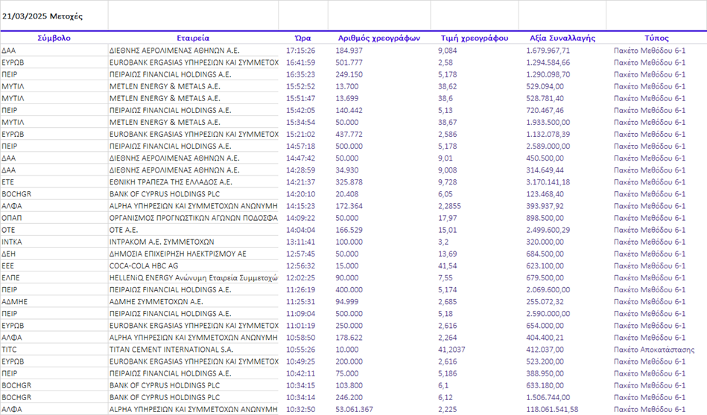
Task: Select the price cell 41,2037
Action: coord(451,350)
